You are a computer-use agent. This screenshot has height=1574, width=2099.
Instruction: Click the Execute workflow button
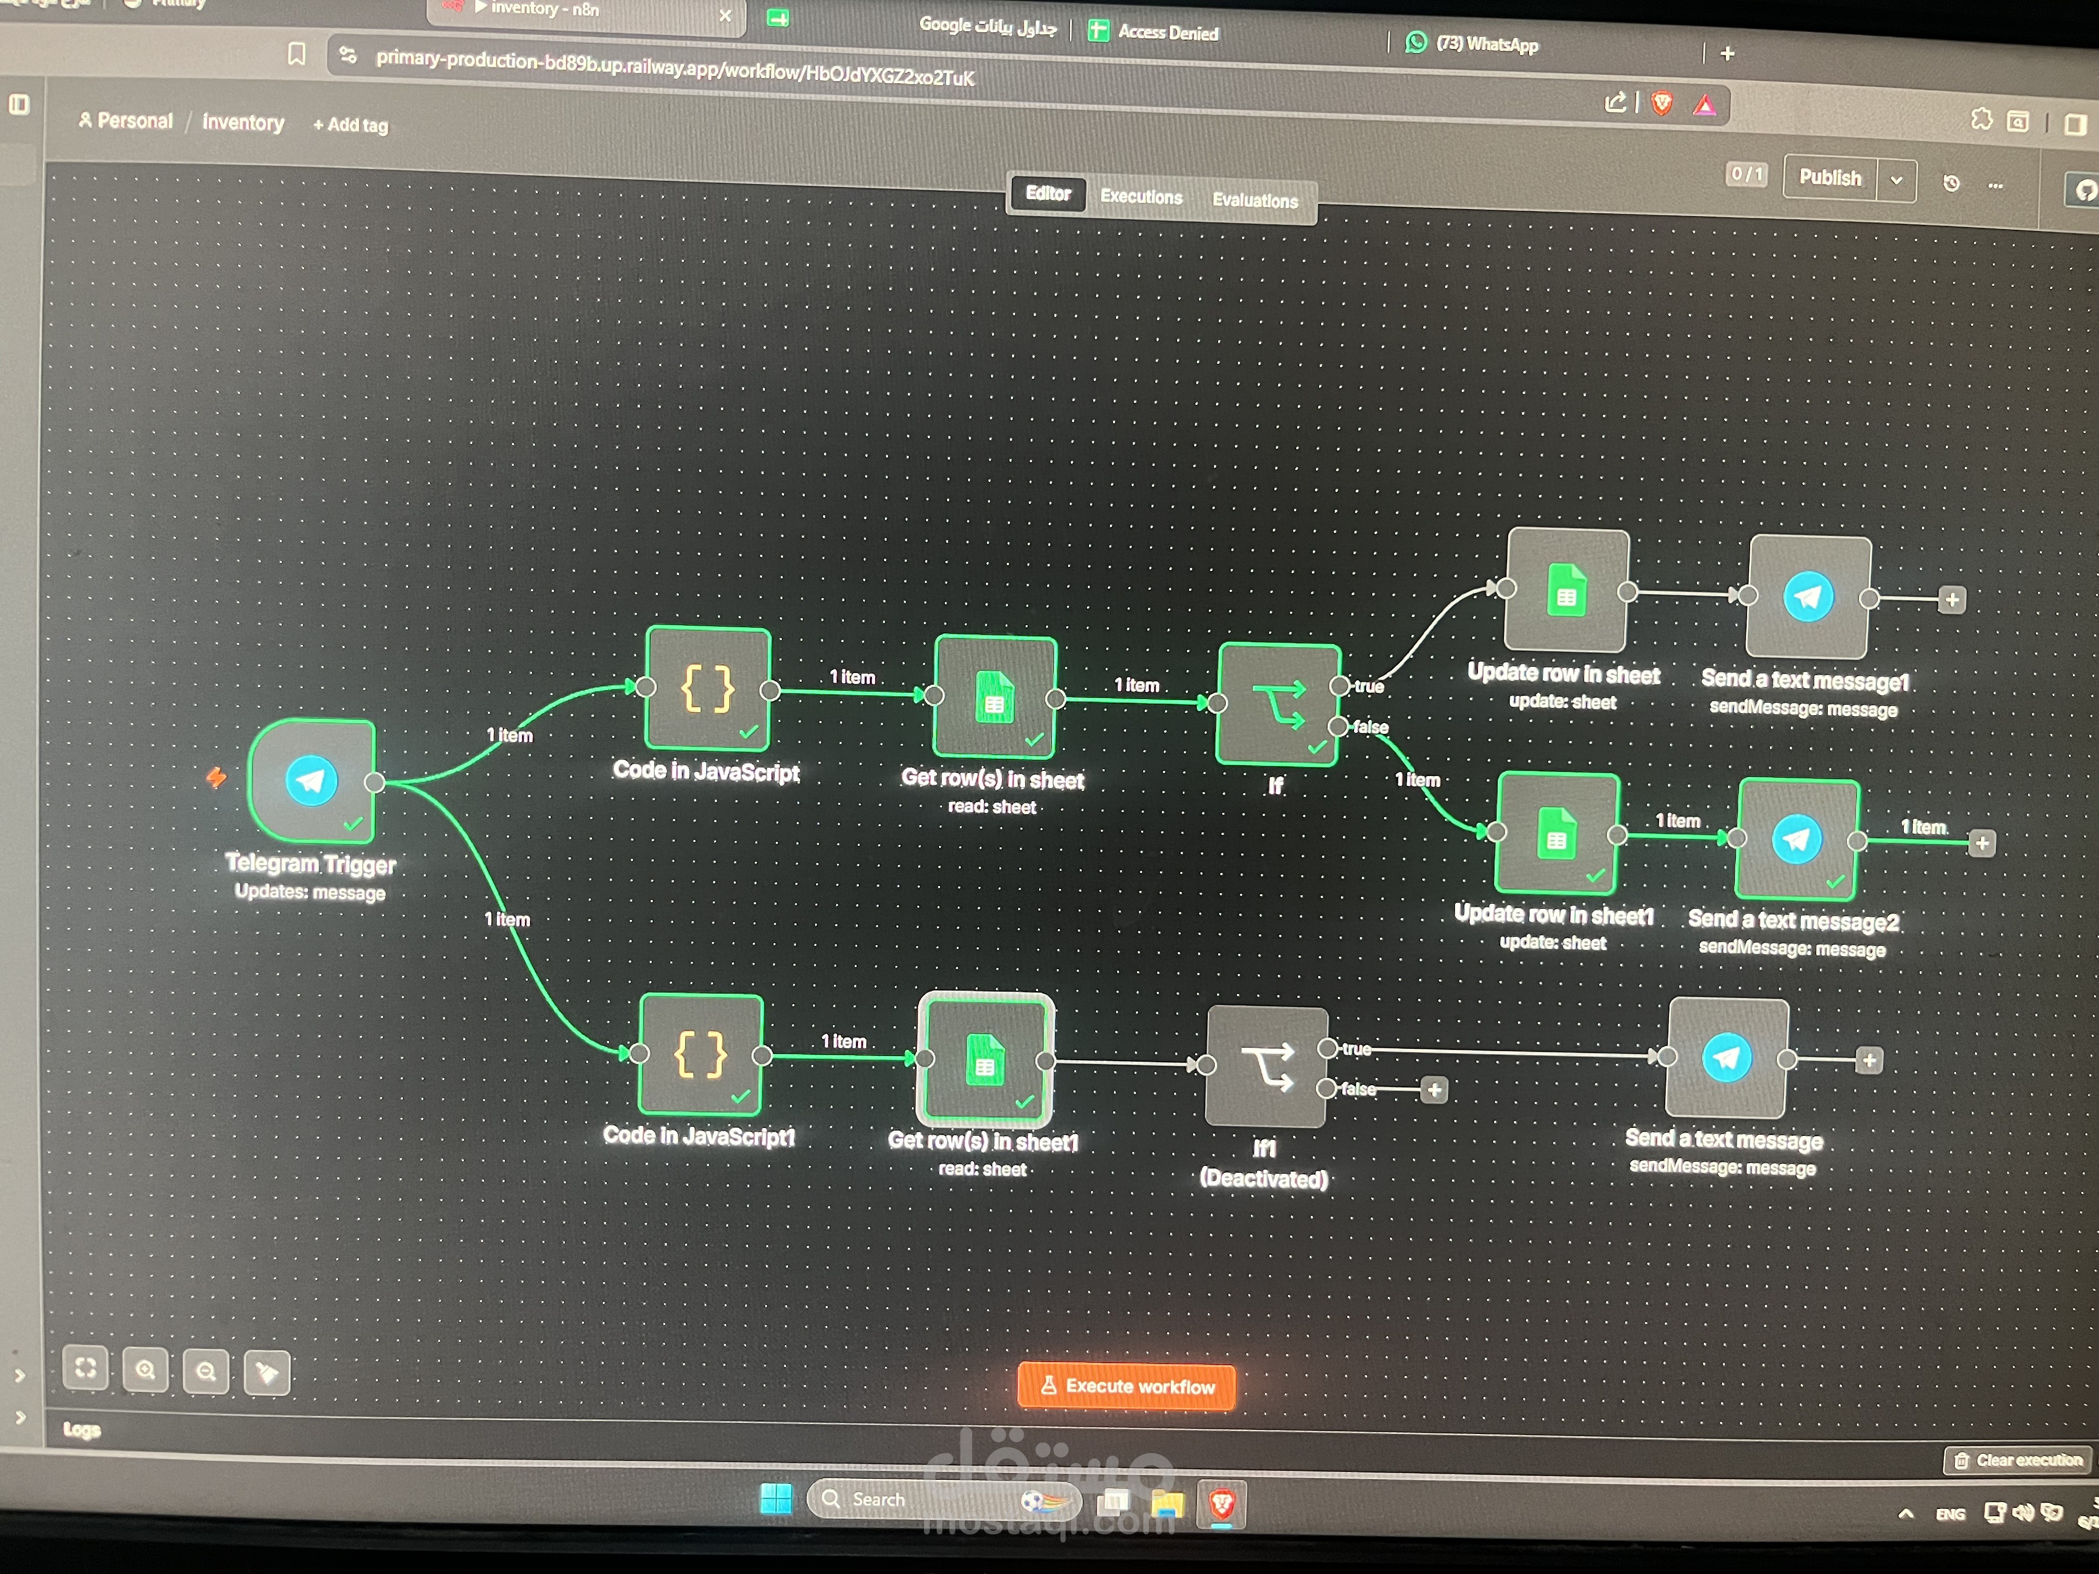coord(1127,1386)
